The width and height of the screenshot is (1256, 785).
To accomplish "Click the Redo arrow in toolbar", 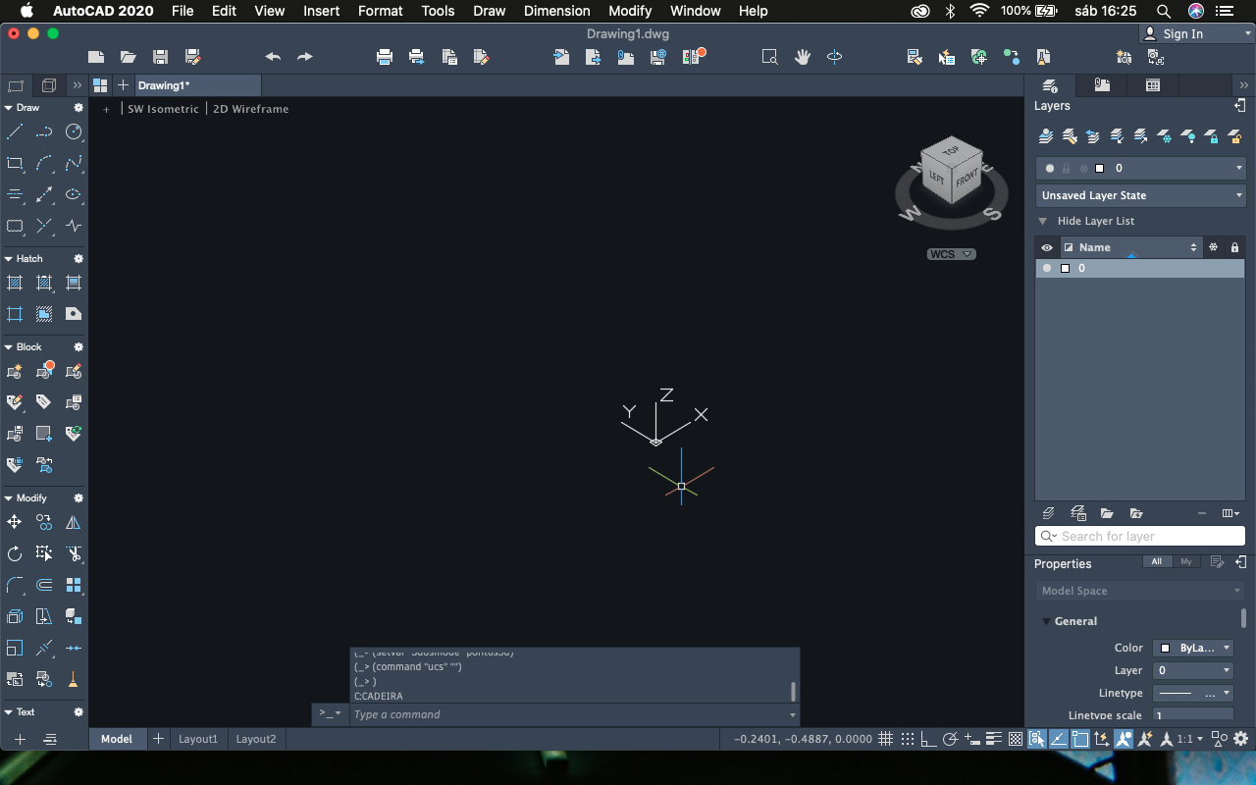I will 305,57.
